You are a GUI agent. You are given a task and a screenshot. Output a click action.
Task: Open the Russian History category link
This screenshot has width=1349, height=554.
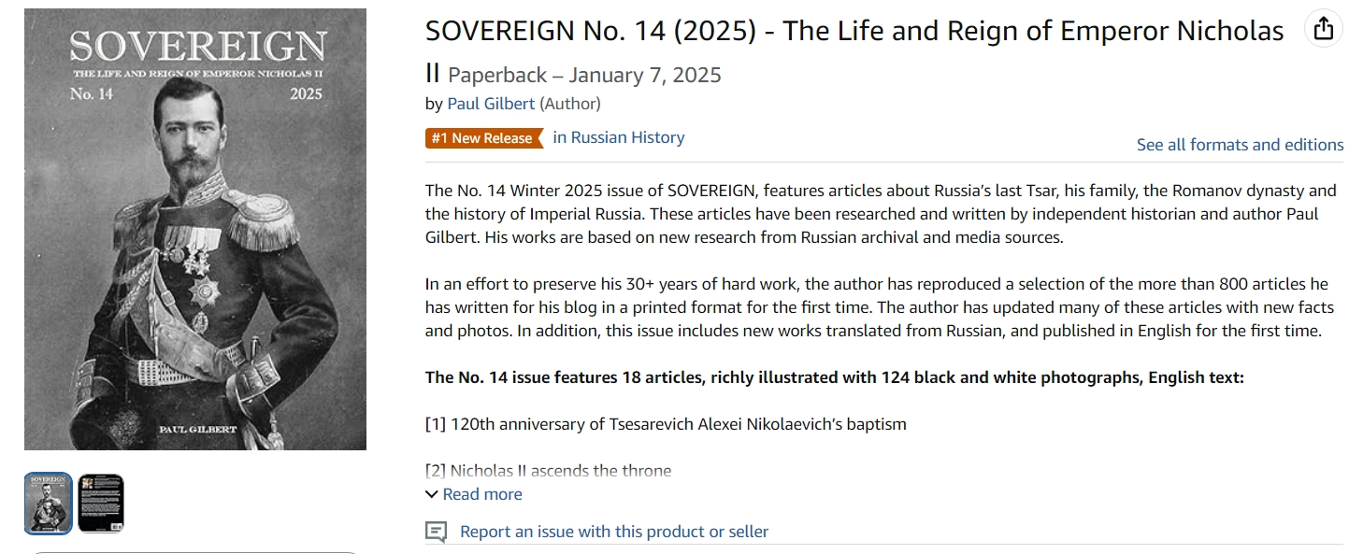618,137
